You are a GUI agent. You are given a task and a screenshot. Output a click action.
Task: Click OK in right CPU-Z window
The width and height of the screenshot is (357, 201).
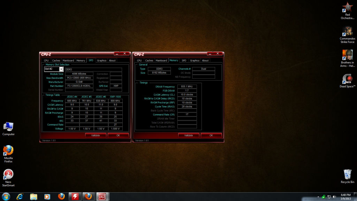point(211,135)
